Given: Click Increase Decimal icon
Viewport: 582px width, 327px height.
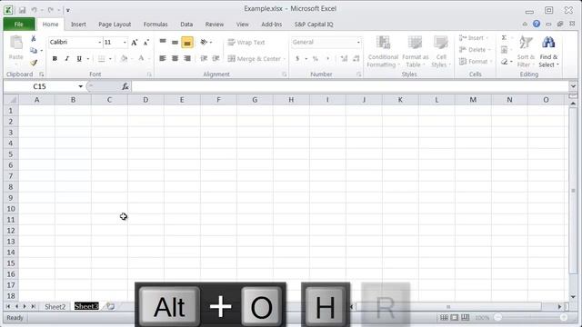Looking at the screenshot, I should [x=344, y=58].
